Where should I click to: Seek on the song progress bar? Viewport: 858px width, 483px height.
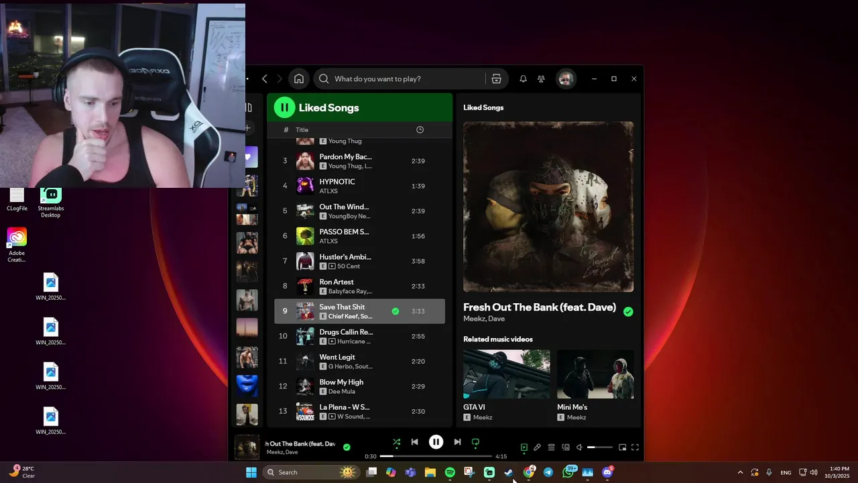(x=436, y=456)
